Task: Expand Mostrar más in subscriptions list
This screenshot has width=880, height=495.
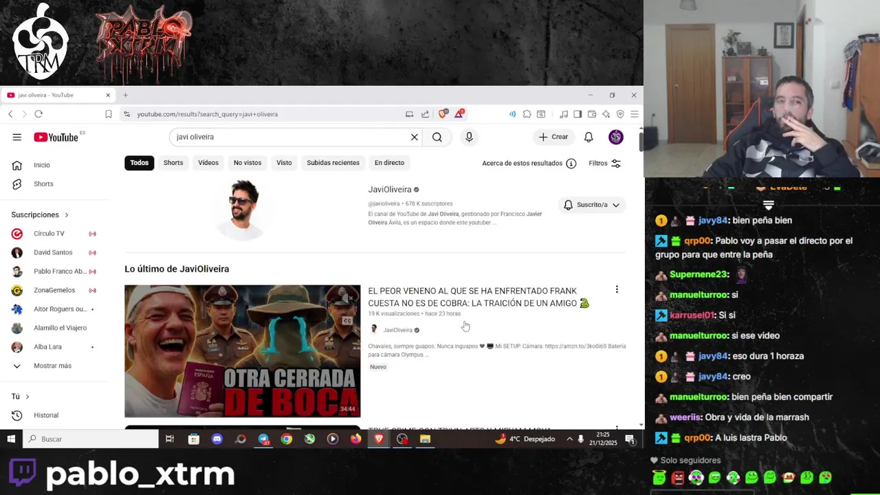Action: coord(54,366)
